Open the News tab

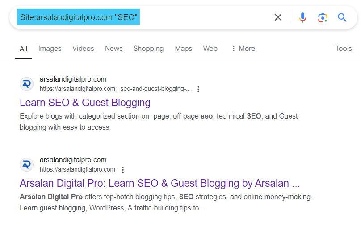tap(114, 49)
